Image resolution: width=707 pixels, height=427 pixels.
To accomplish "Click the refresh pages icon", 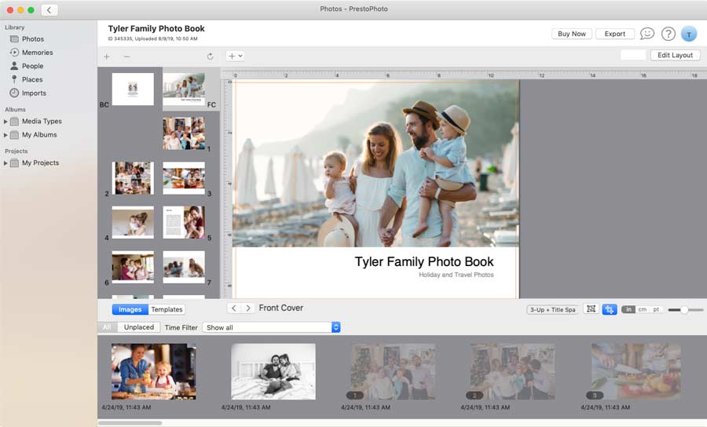I will click(x=210, y=57).
